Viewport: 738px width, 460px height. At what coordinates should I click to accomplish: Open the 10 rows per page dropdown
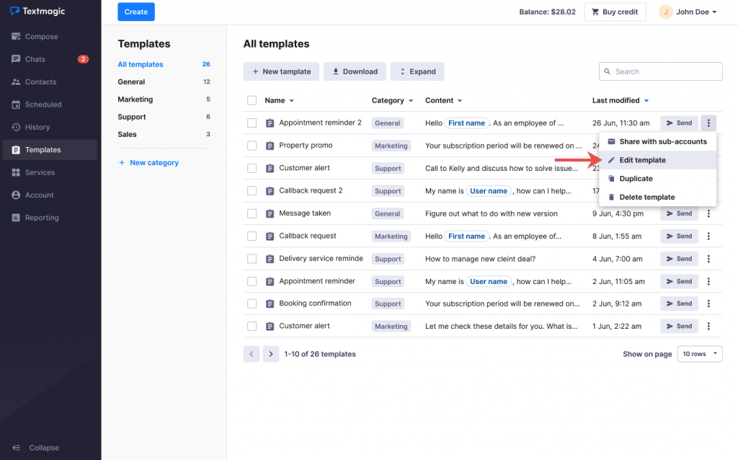[x=699, y=354]
